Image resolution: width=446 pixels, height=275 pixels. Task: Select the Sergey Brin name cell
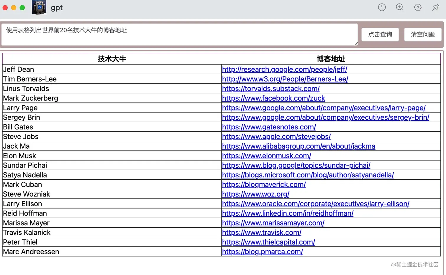[112, 117]
